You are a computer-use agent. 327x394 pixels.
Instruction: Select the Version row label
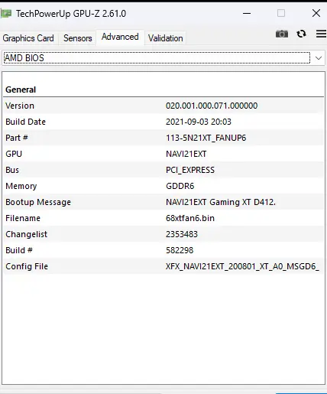point(20,106)
